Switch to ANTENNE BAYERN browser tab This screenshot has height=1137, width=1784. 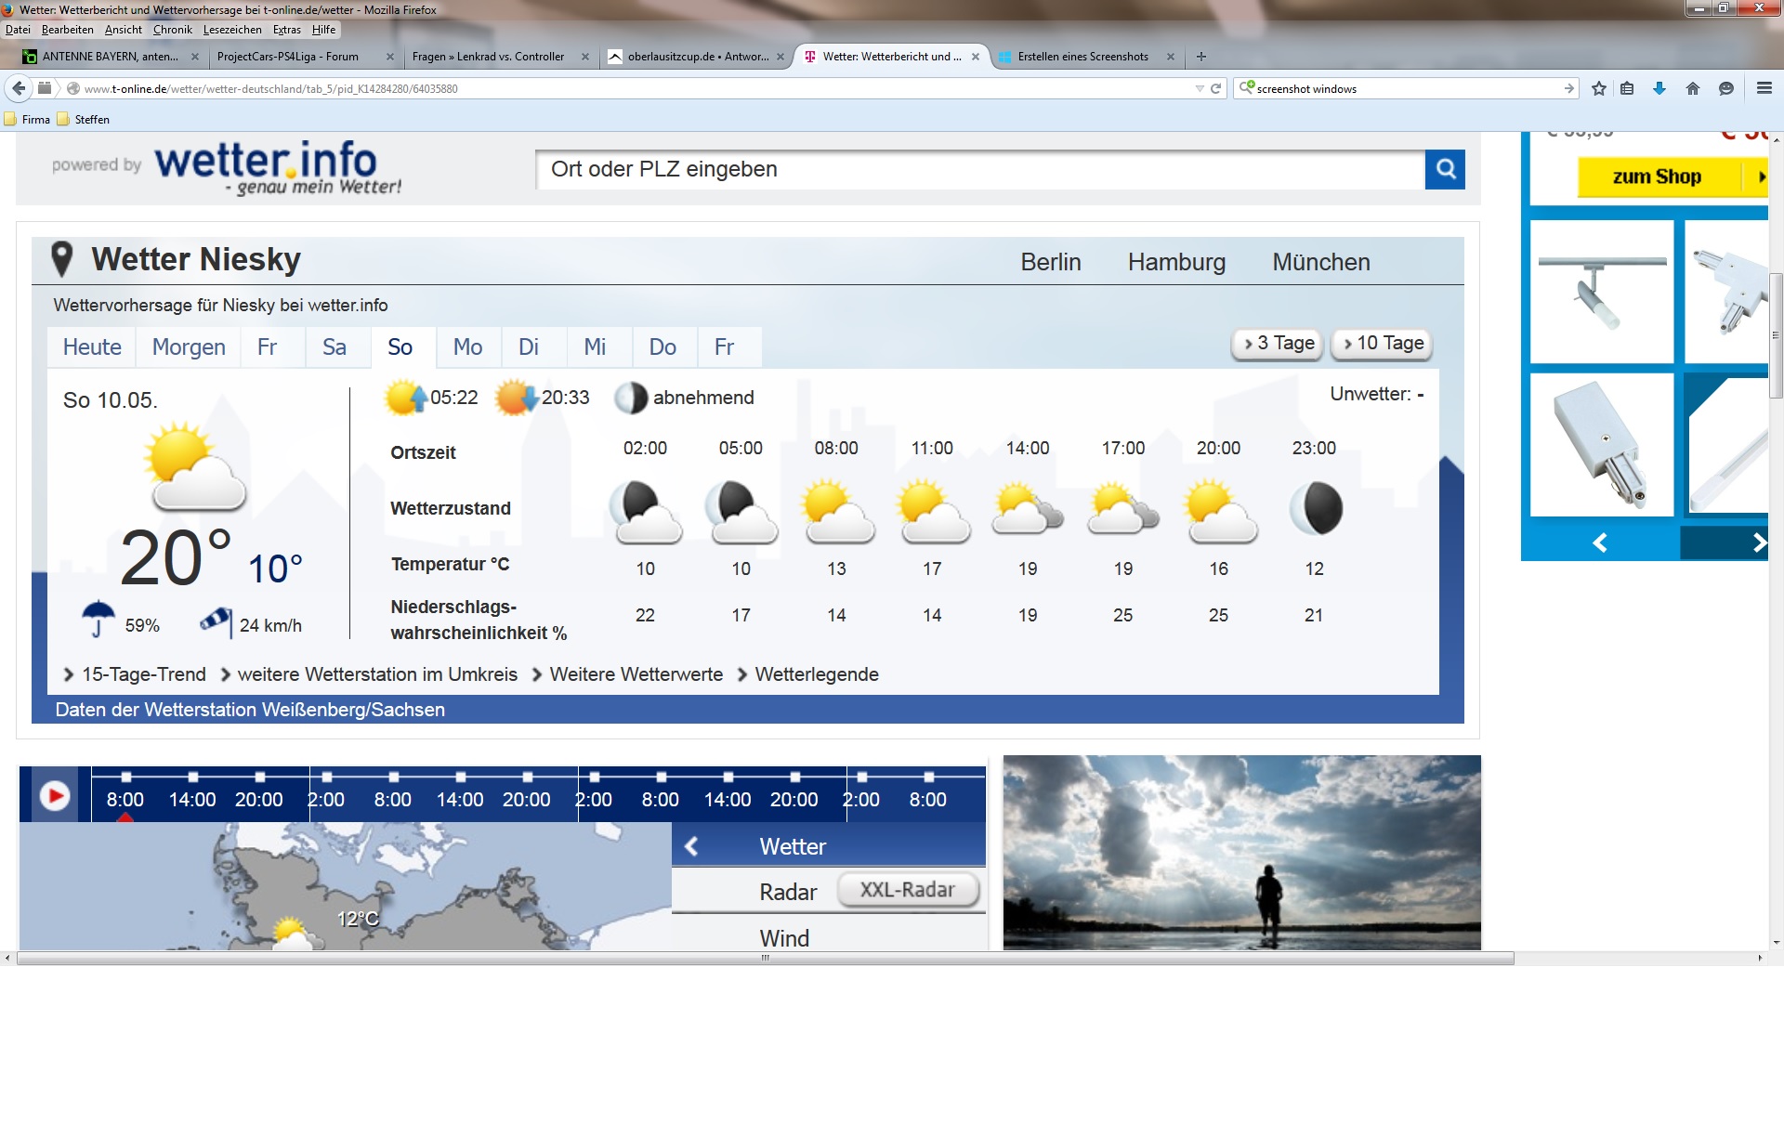110,57
